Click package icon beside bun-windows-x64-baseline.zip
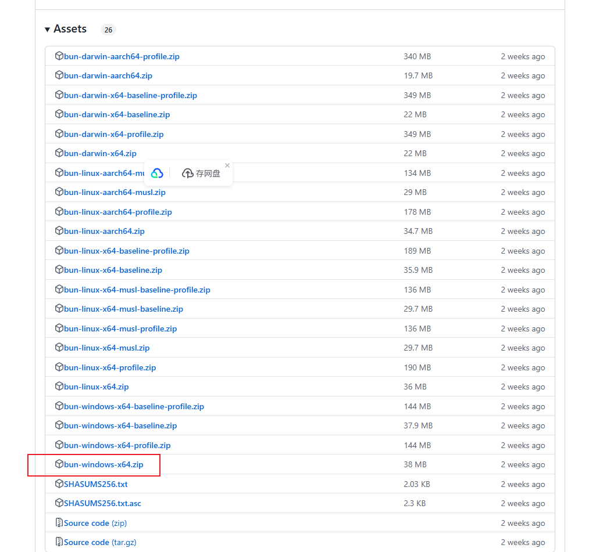596x552 pixels. (x=59, y=425)
